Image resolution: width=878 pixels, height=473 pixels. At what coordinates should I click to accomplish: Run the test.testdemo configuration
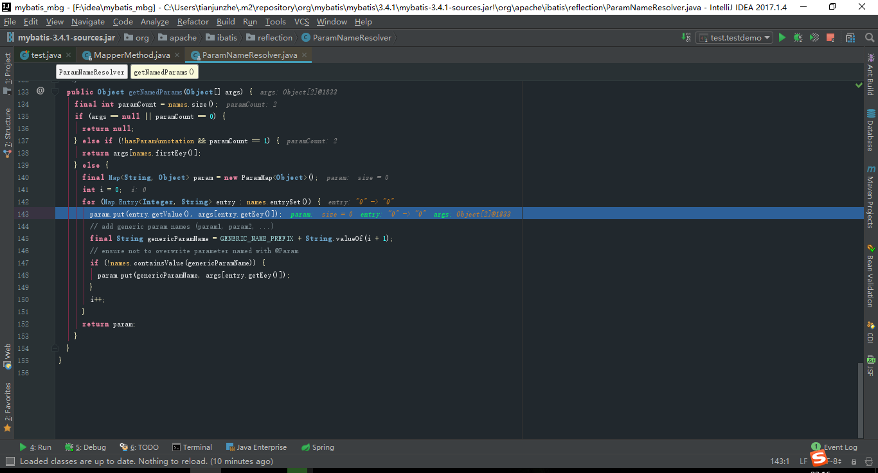tap(782, 37)
